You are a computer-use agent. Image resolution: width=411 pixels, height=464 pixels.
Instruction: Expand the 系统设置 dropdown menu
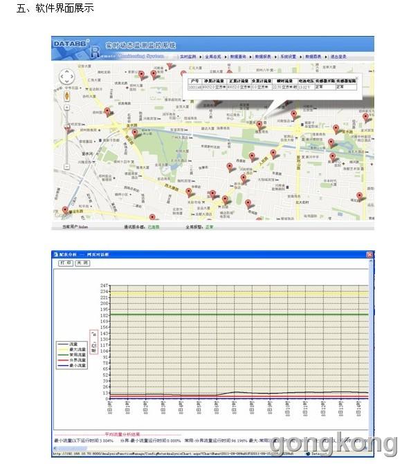[x=288, y=57]
